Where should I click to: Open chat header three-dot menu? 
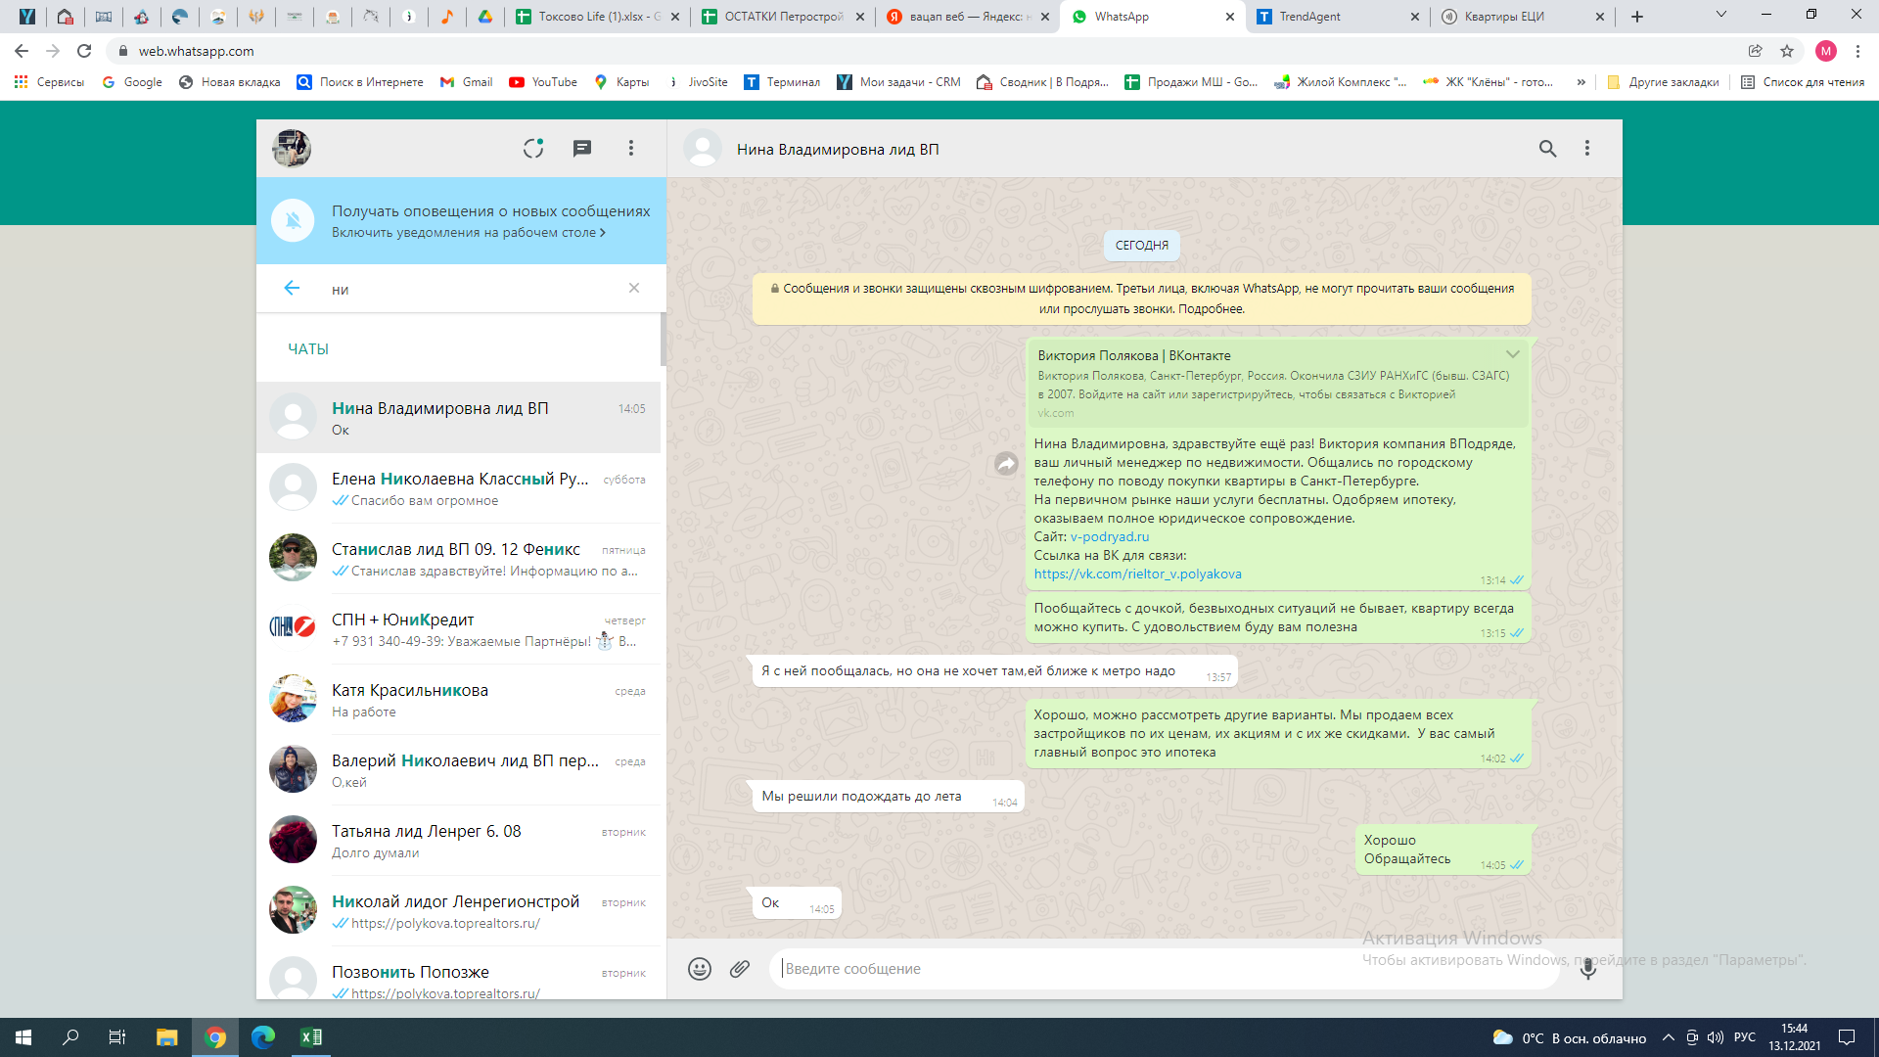[1587, 149]
